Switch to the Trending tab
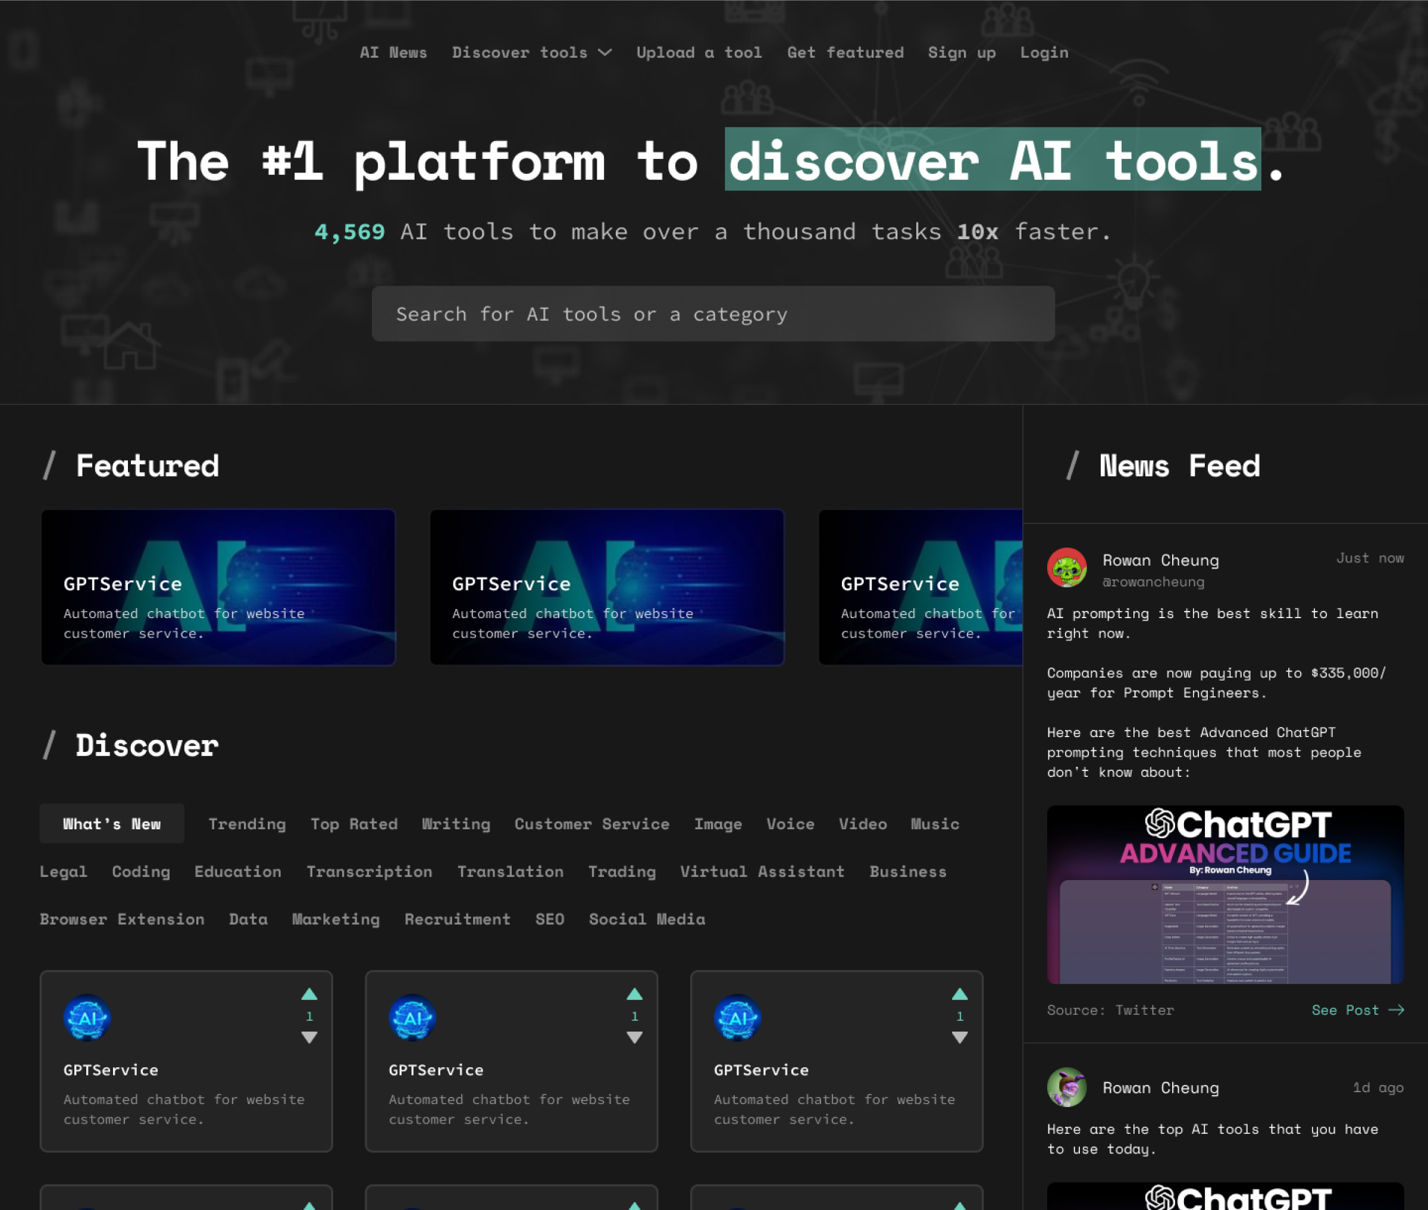The width and height of the screenshot is (1428, 1210). point(247,824)
